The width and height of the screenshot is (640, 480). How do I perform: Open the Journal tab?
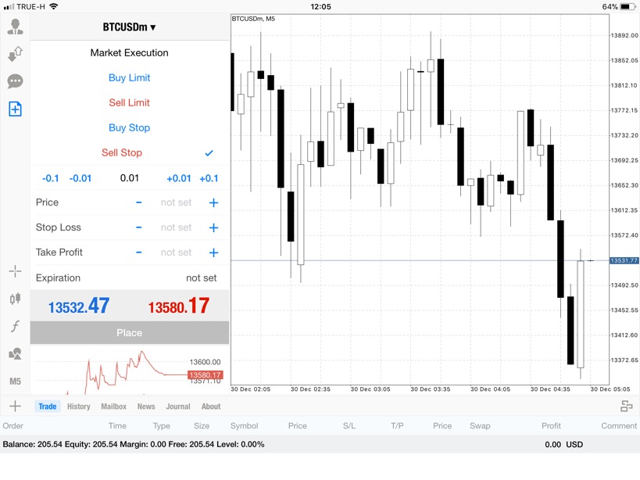[x=177, y=407]
